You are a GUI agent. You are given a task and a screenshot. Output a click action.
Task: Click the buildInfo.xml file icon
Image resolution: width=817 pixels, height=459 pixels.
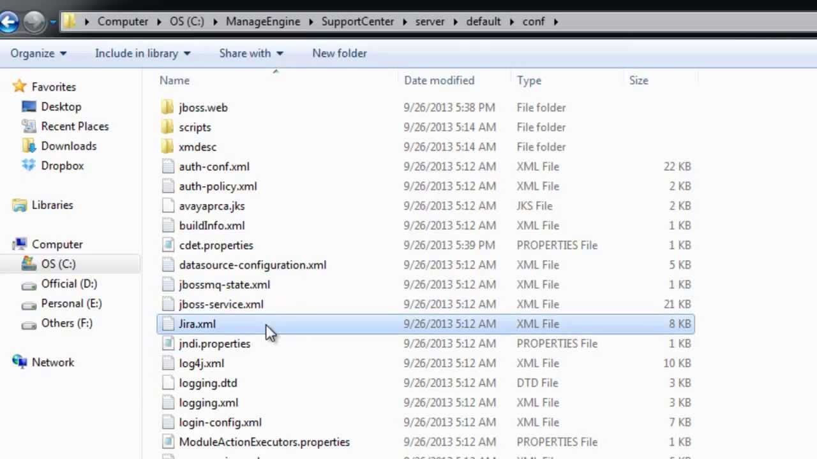pyautogui.click(x=167, y=226)
